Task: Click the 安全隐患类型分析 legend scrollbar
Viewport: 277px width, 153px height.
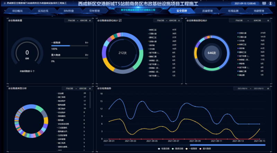Action: point(90,104)
